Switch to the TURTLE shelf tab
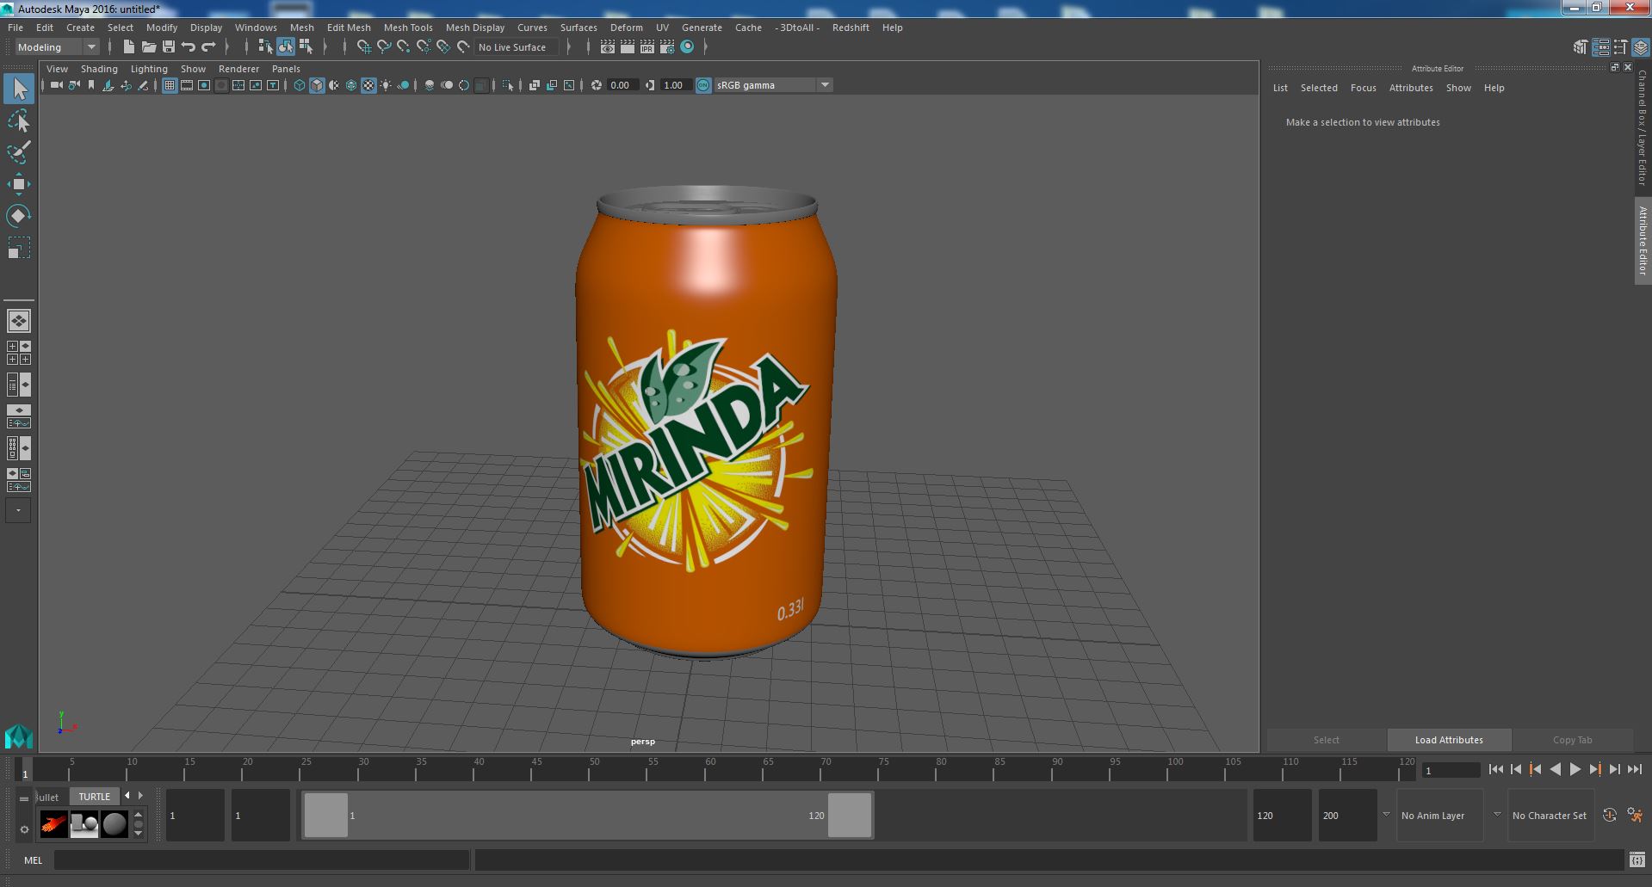The image size is (1652, 887). (x=95, y=797)
